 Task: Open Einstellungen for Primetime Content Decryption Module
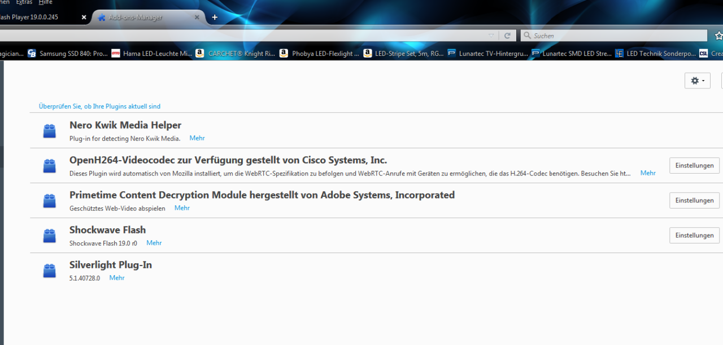695,201
